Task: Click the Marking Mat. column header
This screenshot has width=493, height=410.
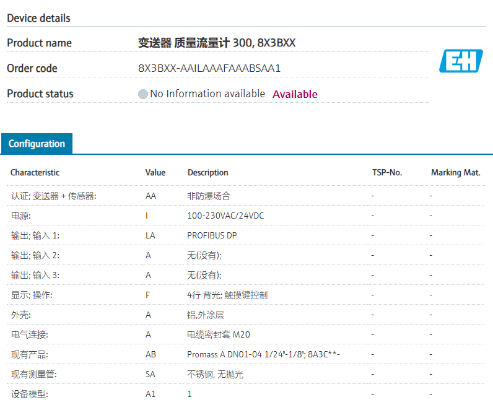Action: 455,173
